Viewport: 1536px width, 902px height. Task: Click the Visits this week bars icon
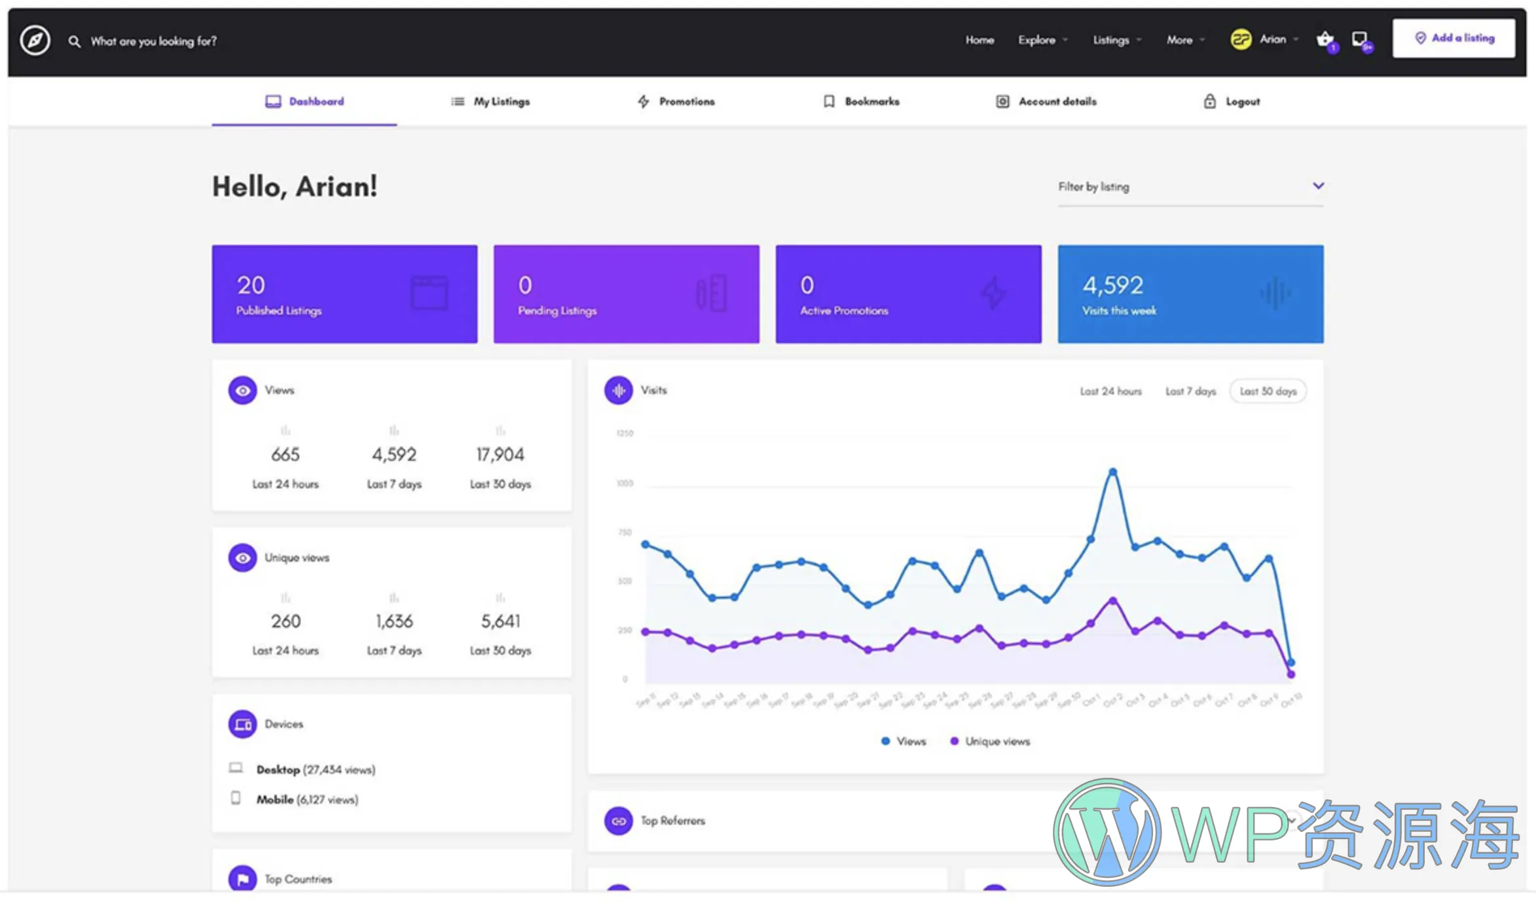click(x=1275, y=293)
